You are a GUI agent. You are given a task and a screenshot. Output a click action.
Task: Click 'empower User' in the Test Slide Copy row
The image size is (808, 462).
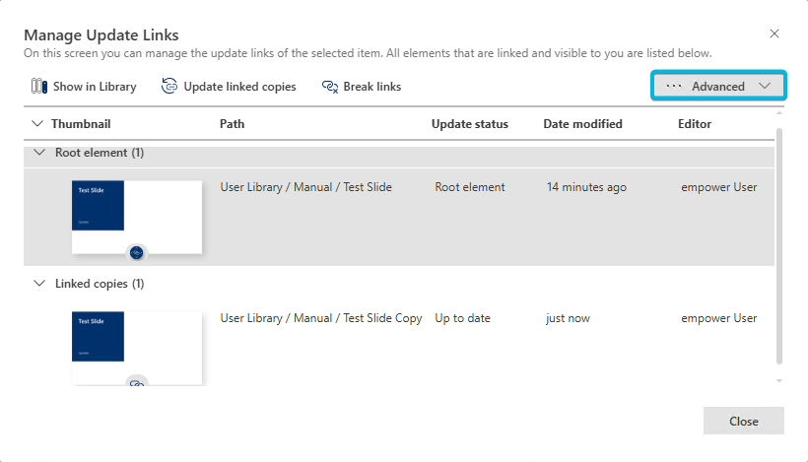click(x=719, y=318)
